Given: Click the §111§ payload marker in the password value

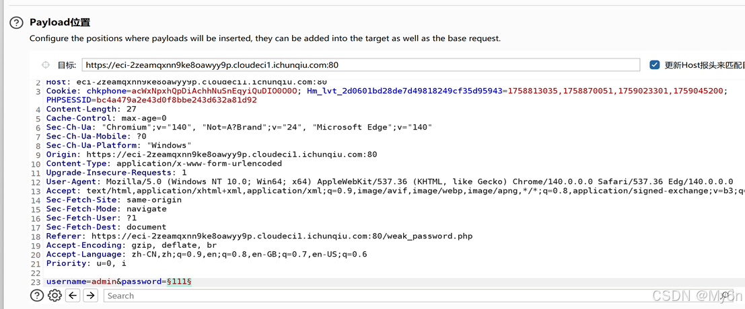Looking at the screenshot, I should pos(179,281).
